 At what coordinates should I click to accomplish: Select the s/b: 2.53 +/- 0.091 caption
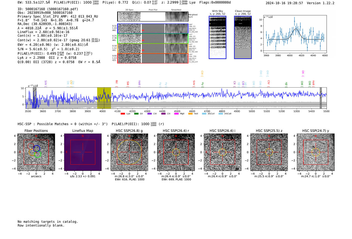coord(83,176)
